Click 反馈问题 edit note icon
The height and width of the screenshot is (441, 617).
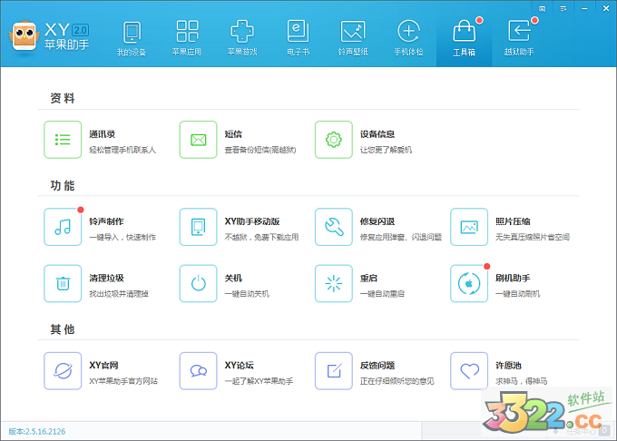[x=333, y=371]
